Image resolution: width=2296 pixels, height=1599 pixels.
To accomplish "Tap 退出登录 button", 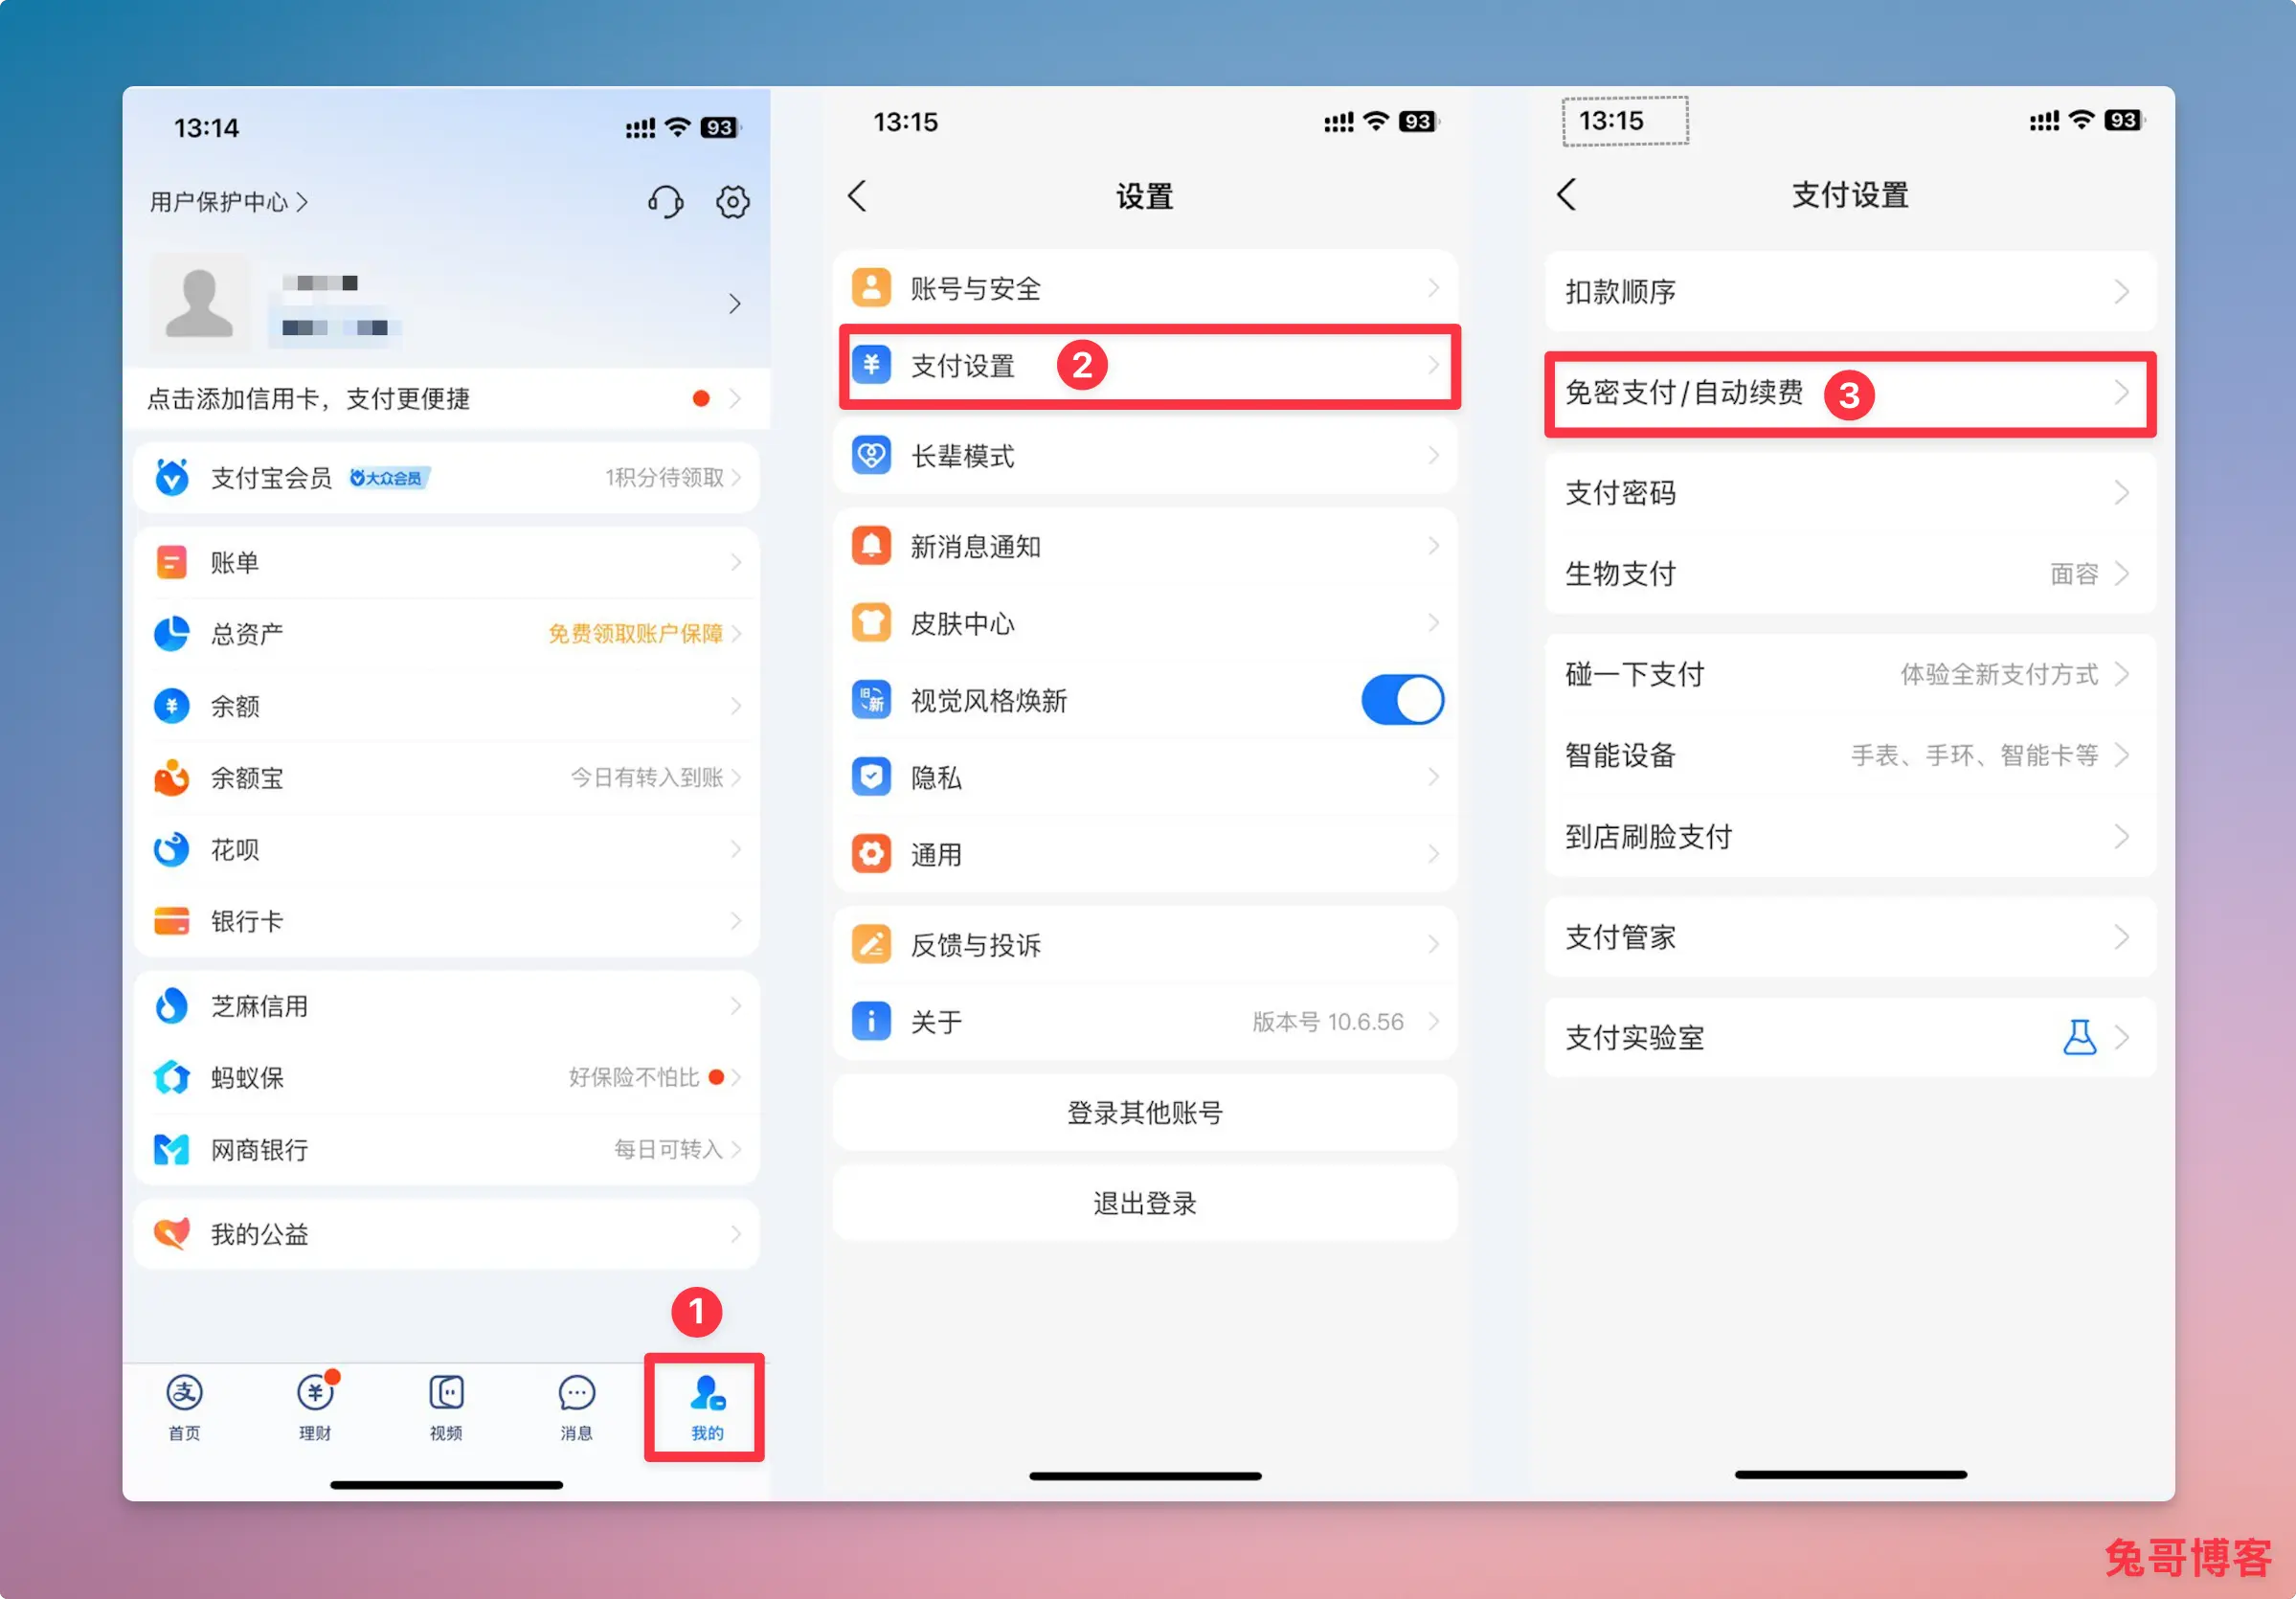I will 1145,1203.
